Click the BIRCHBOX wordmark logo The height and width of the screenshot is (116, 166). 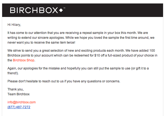pyautogui.click(x=34, y=10)
